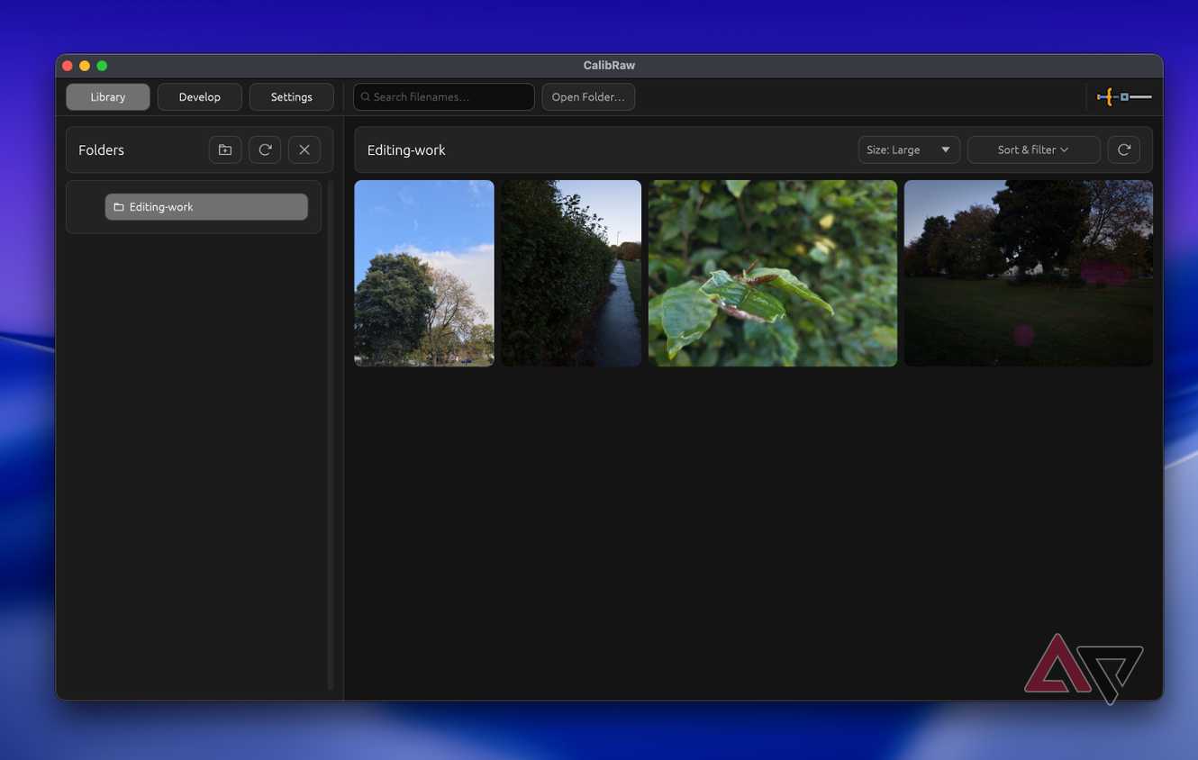
Task: Click the slider icon at top right
Action: pos(1124,96)
